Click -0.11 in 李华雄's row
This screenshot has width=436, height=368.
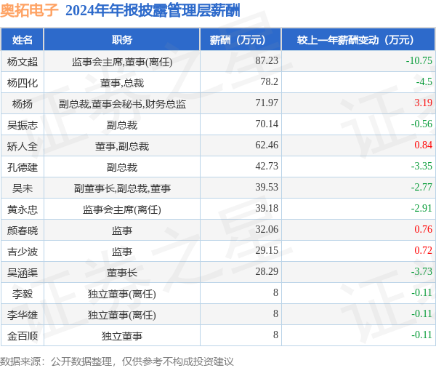[x=421, y=313]
